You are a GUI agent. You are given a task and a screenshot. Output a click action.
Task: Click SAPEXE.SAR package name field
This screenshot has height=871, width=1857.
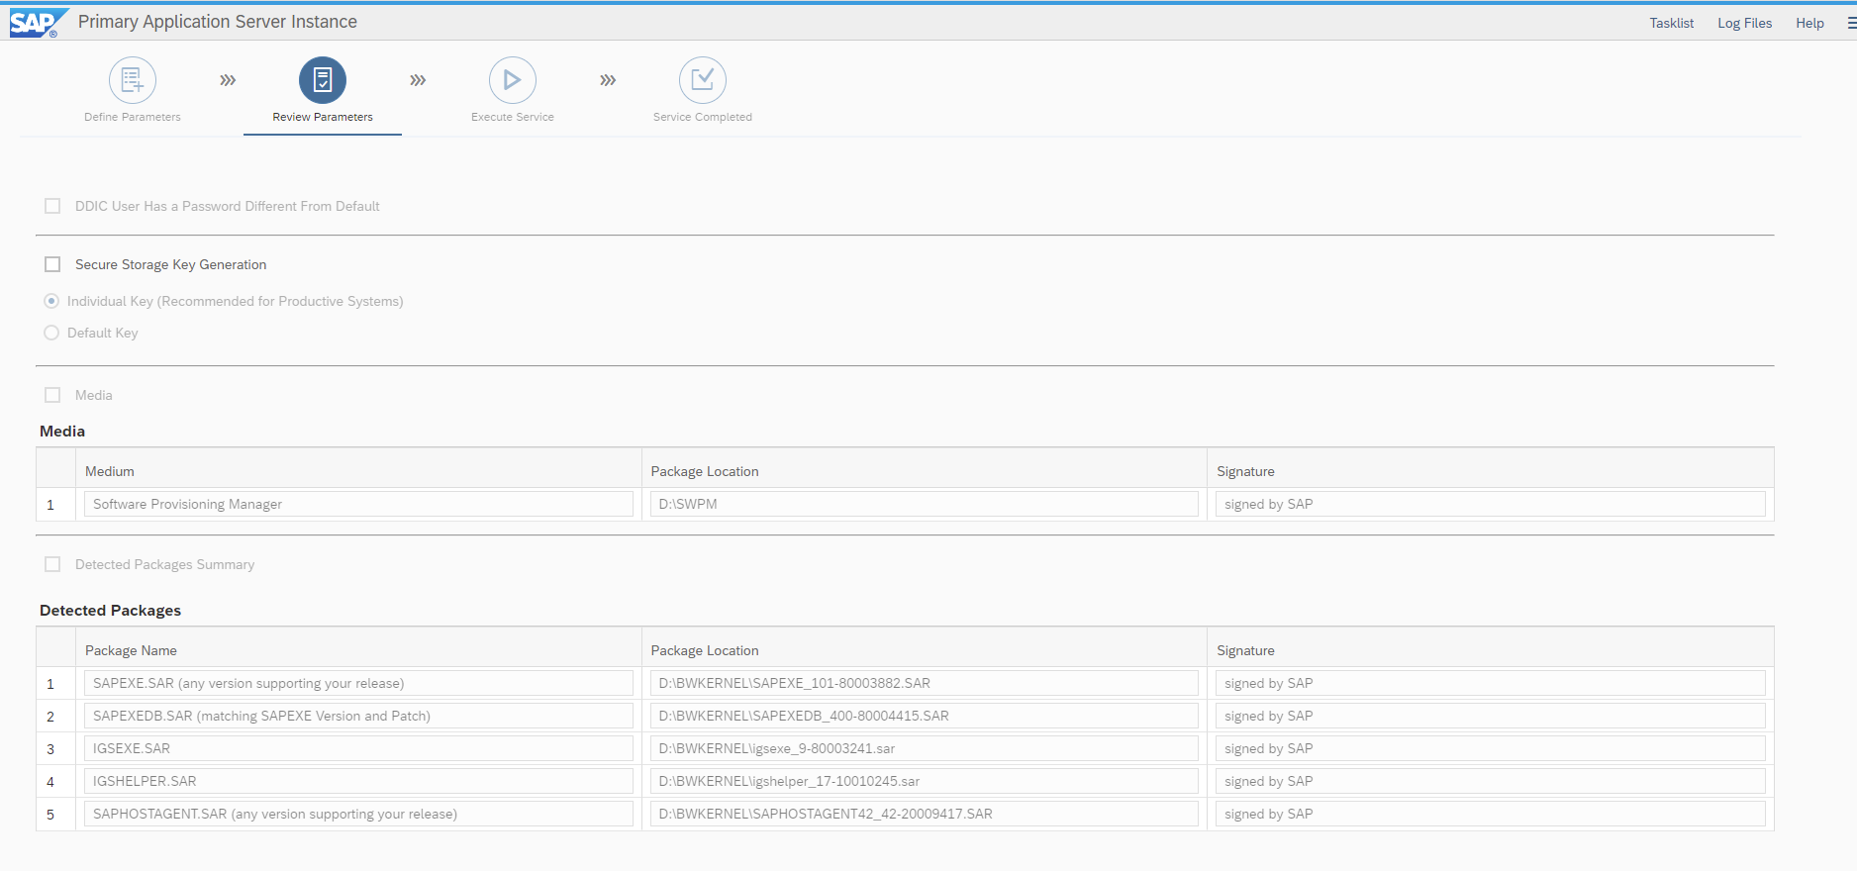[x=358, y=683]
